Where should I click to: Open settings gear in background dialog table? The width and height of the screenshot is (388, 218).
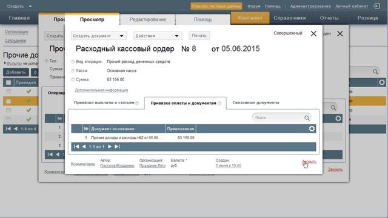coord(338,119)
